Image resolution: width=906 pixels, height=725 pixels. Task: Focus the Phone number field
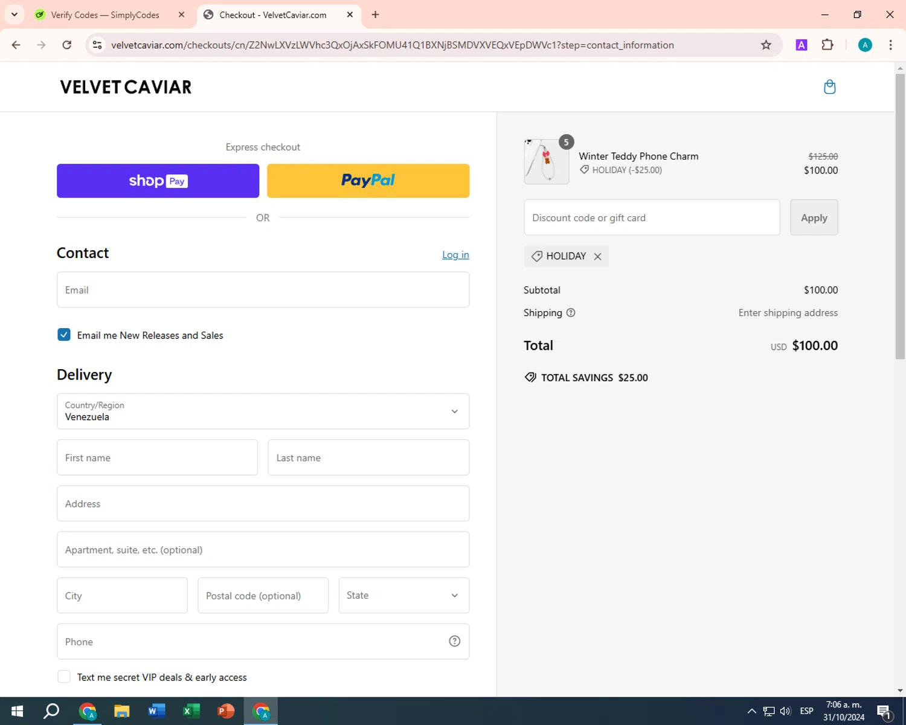263,642
